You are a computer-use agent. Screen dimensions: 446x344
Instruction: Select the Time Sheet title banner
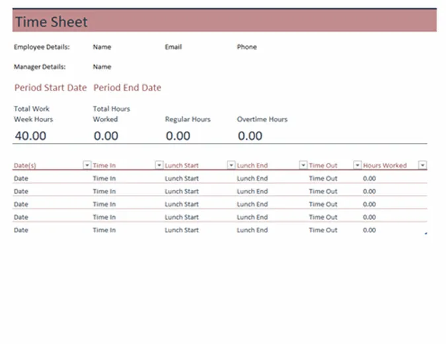[225, 21]
